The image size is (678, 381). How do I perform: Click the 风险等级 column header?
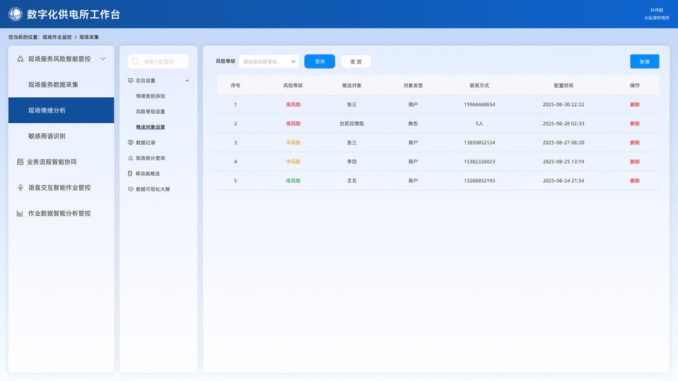point(293,86)
